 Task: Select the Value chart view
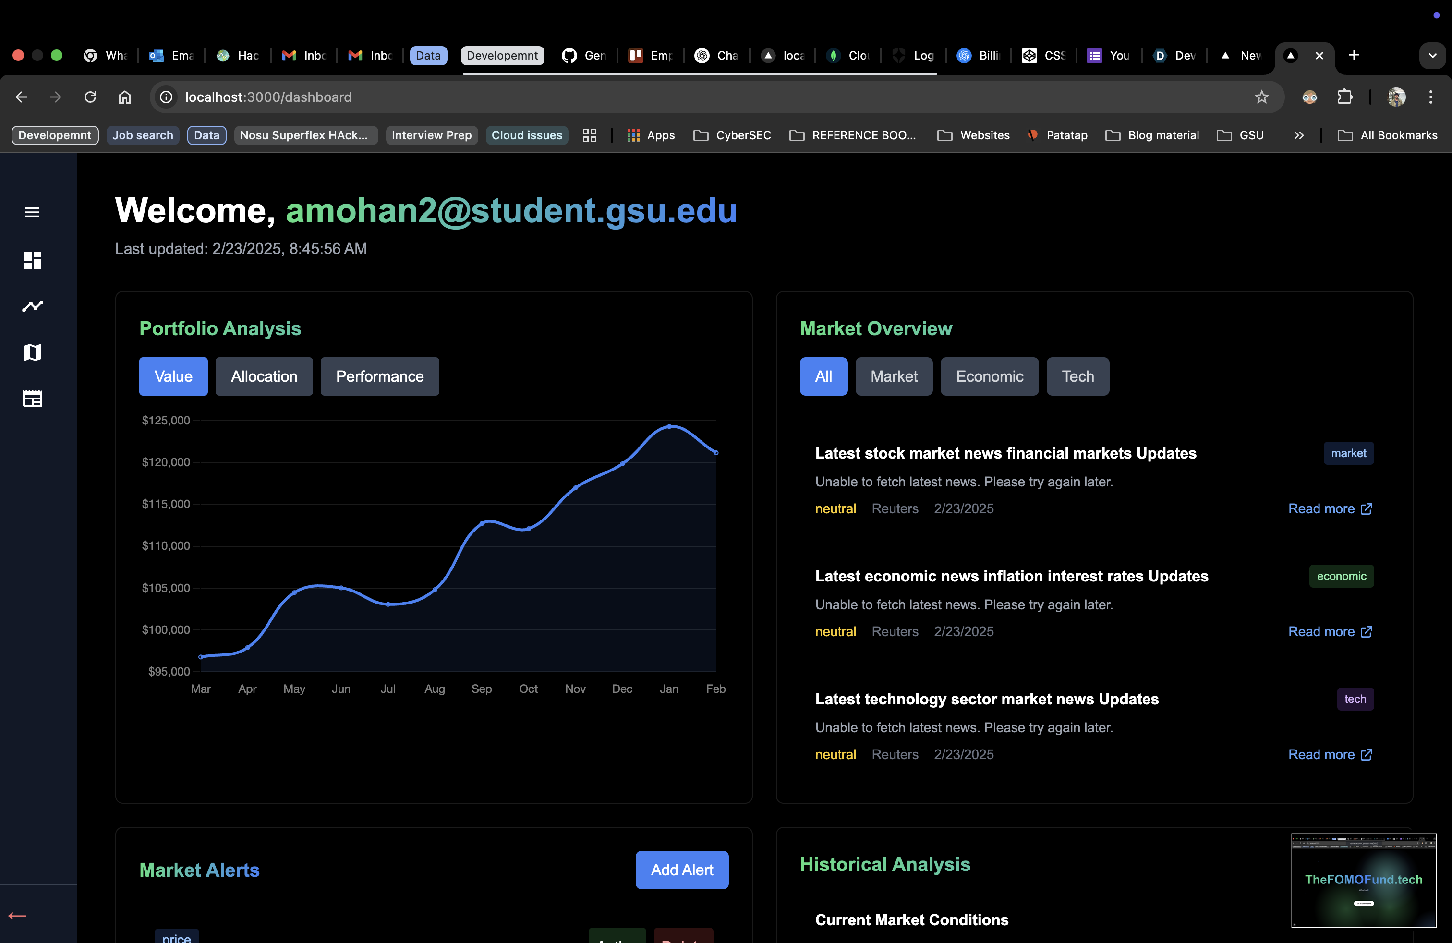click(173, 376)
